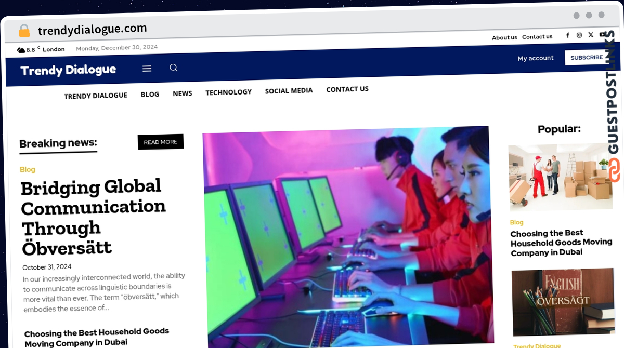
Task: Click the Trendy Dialogue site logo
Action: pyautogui.click(x=68, y=70)
